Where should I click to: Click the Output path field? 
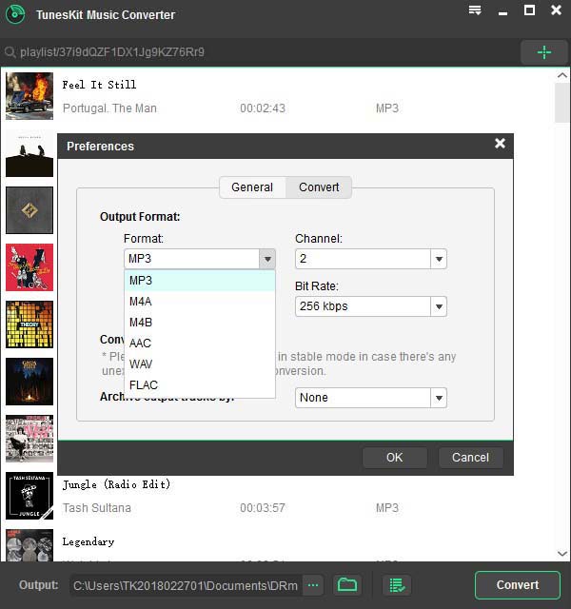[x=186, y=585]
